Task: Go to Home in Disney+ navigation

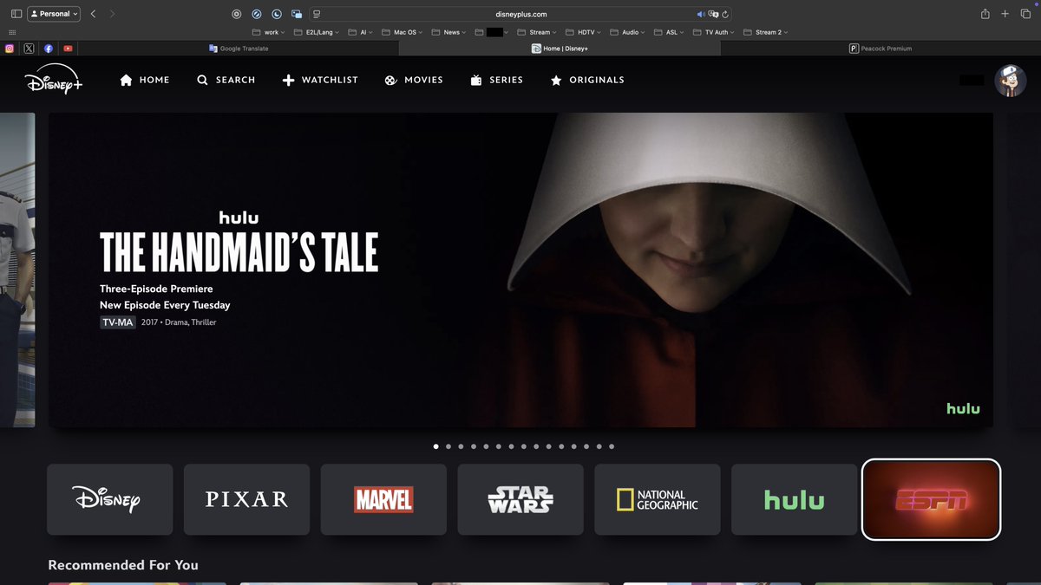Action: (x=145, y=80)
